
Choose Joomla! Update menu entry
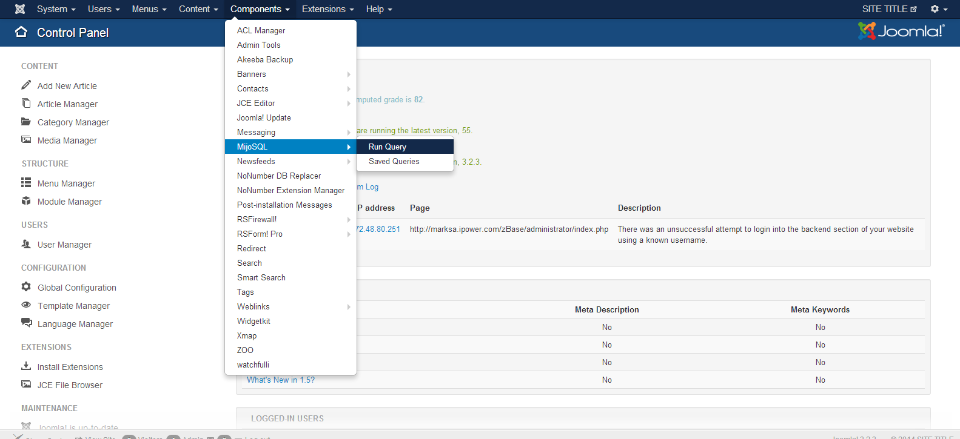click(290, 117)
